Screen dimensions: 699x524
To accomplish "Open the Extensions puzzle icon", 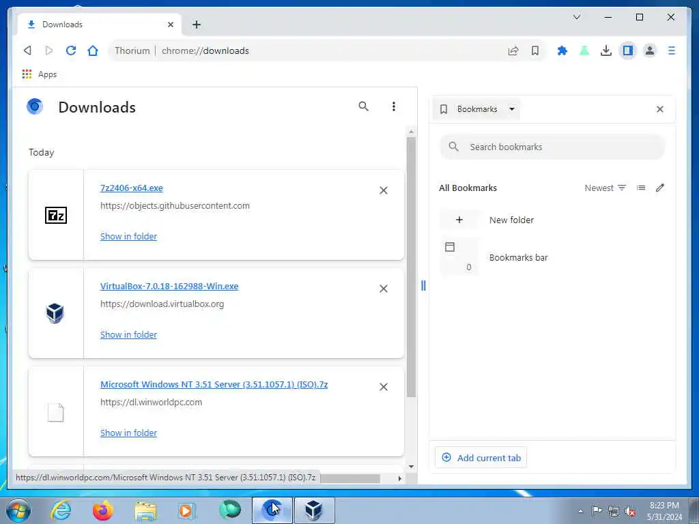I will 562,50.
